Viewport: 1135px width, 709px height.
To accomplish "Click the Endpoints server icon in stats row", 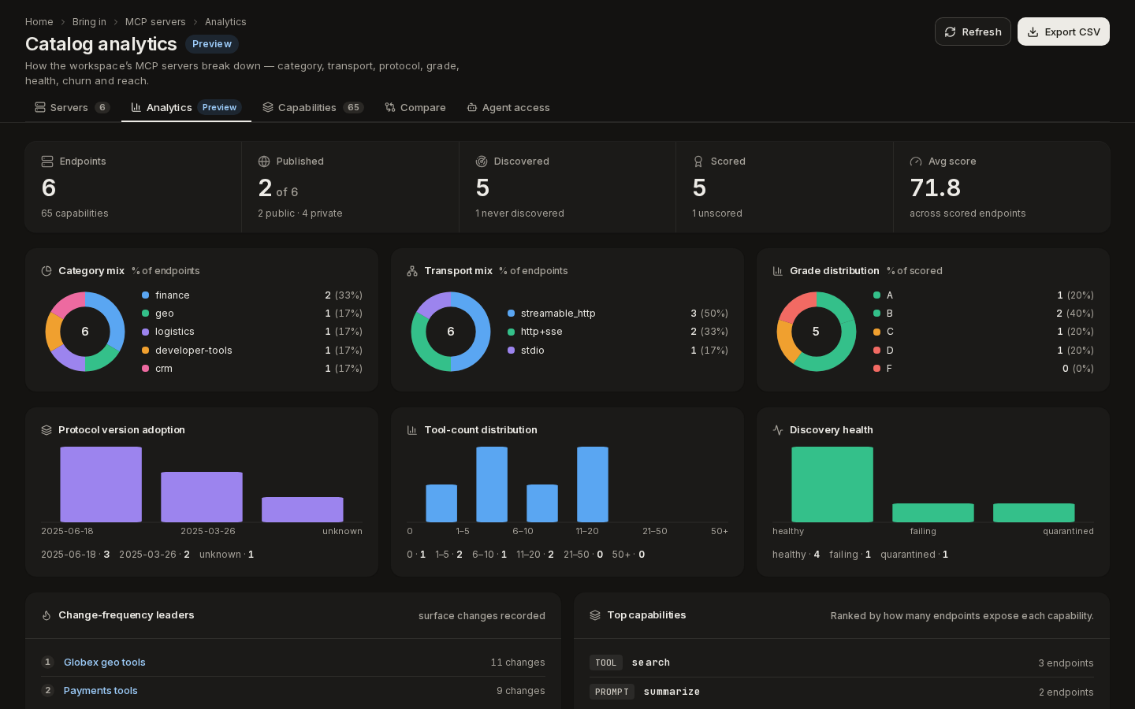I will coord(47,161).
